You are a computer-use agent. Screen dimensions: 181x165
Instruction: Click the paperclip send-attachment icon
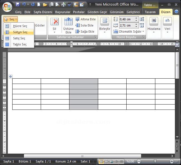pyautogui.click(x=51, y=4)
